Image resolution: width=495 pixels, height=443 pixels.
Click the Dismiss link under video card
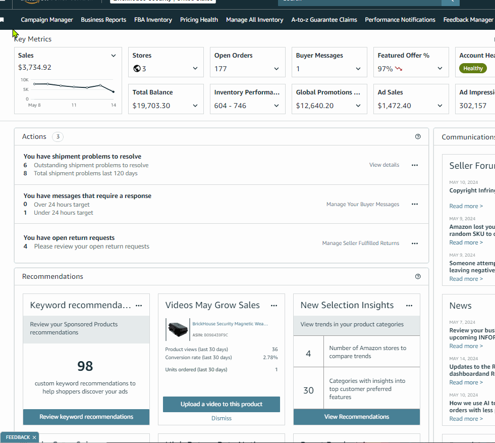(222, 418)
